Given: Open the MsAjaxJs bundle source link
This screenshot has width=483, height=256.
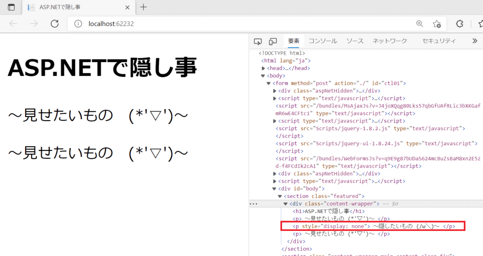Looking at the screenshot, I should tap(378, 110).
